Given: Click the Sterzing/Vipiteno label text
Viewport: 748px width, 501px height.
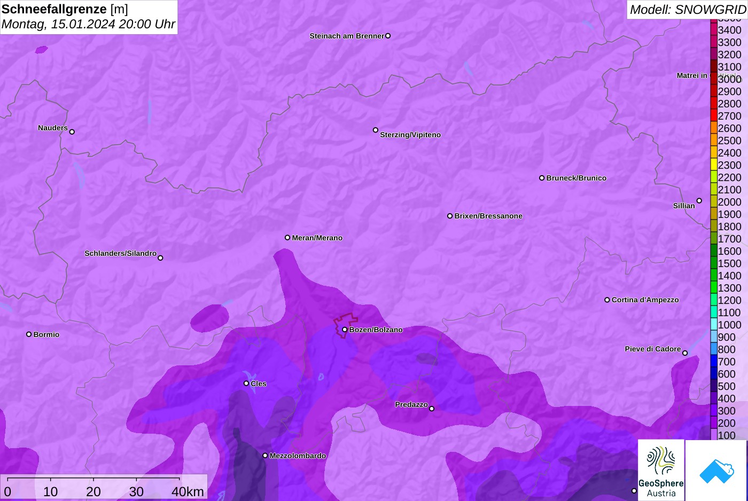Looking at the screenshot, I should [x=410, y=135].
